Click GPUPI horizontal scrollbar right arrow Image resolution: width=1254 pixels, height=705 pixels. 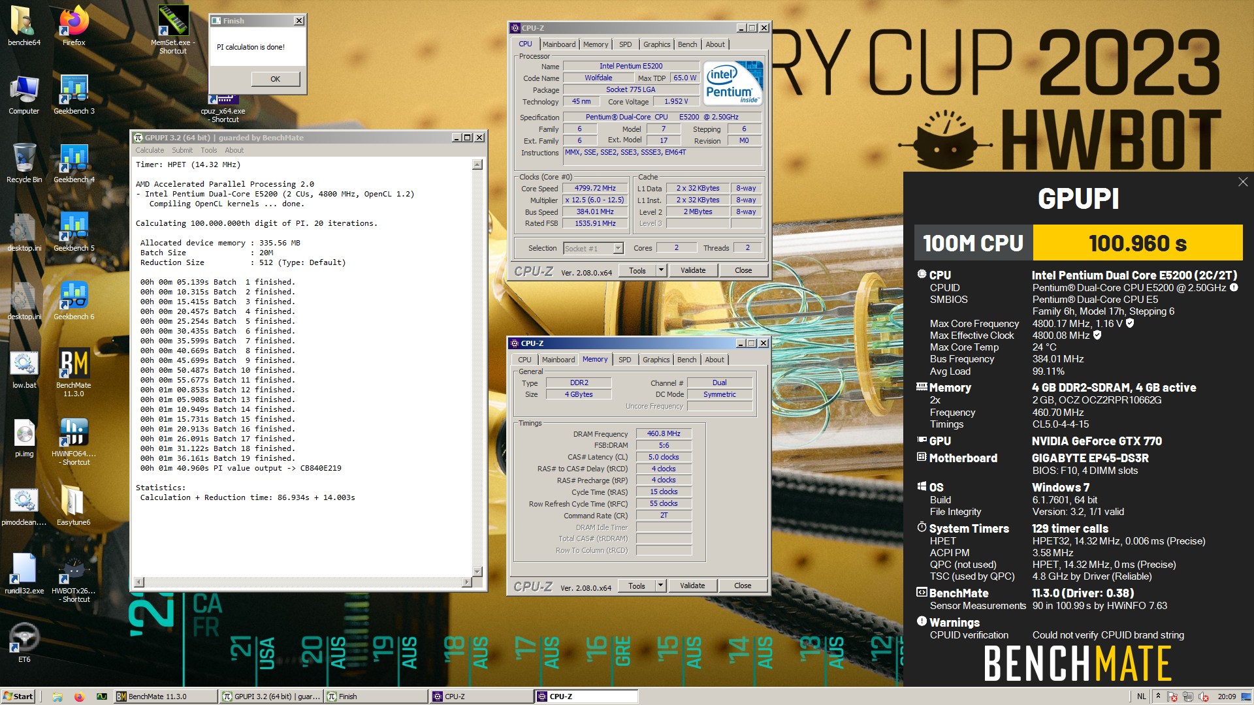click(x=466, y=582)
